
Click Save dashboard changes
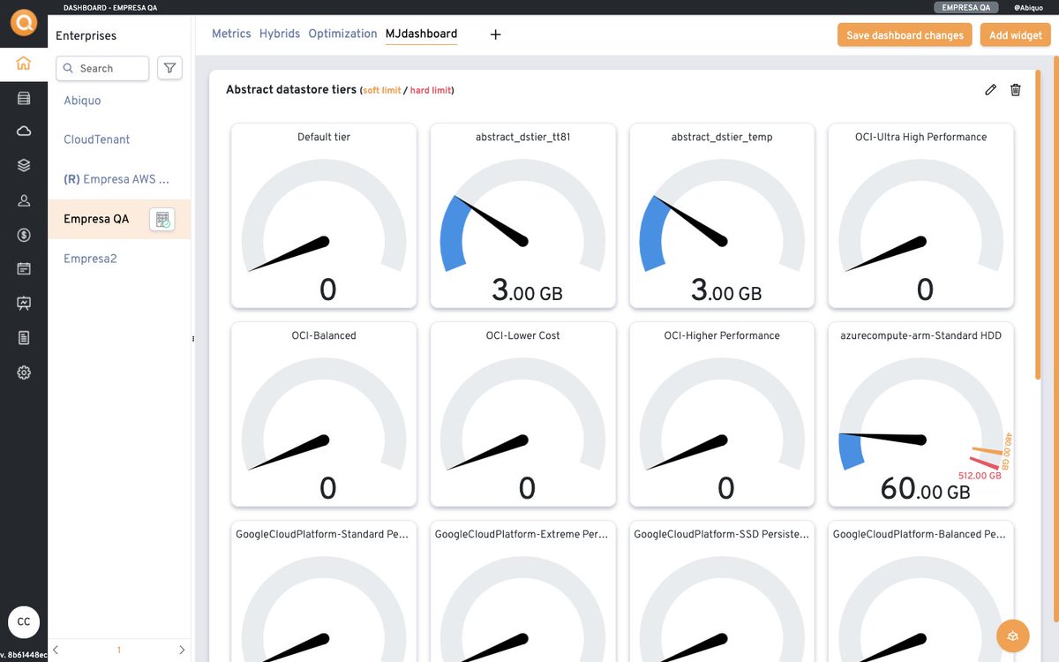click(905, 35)
